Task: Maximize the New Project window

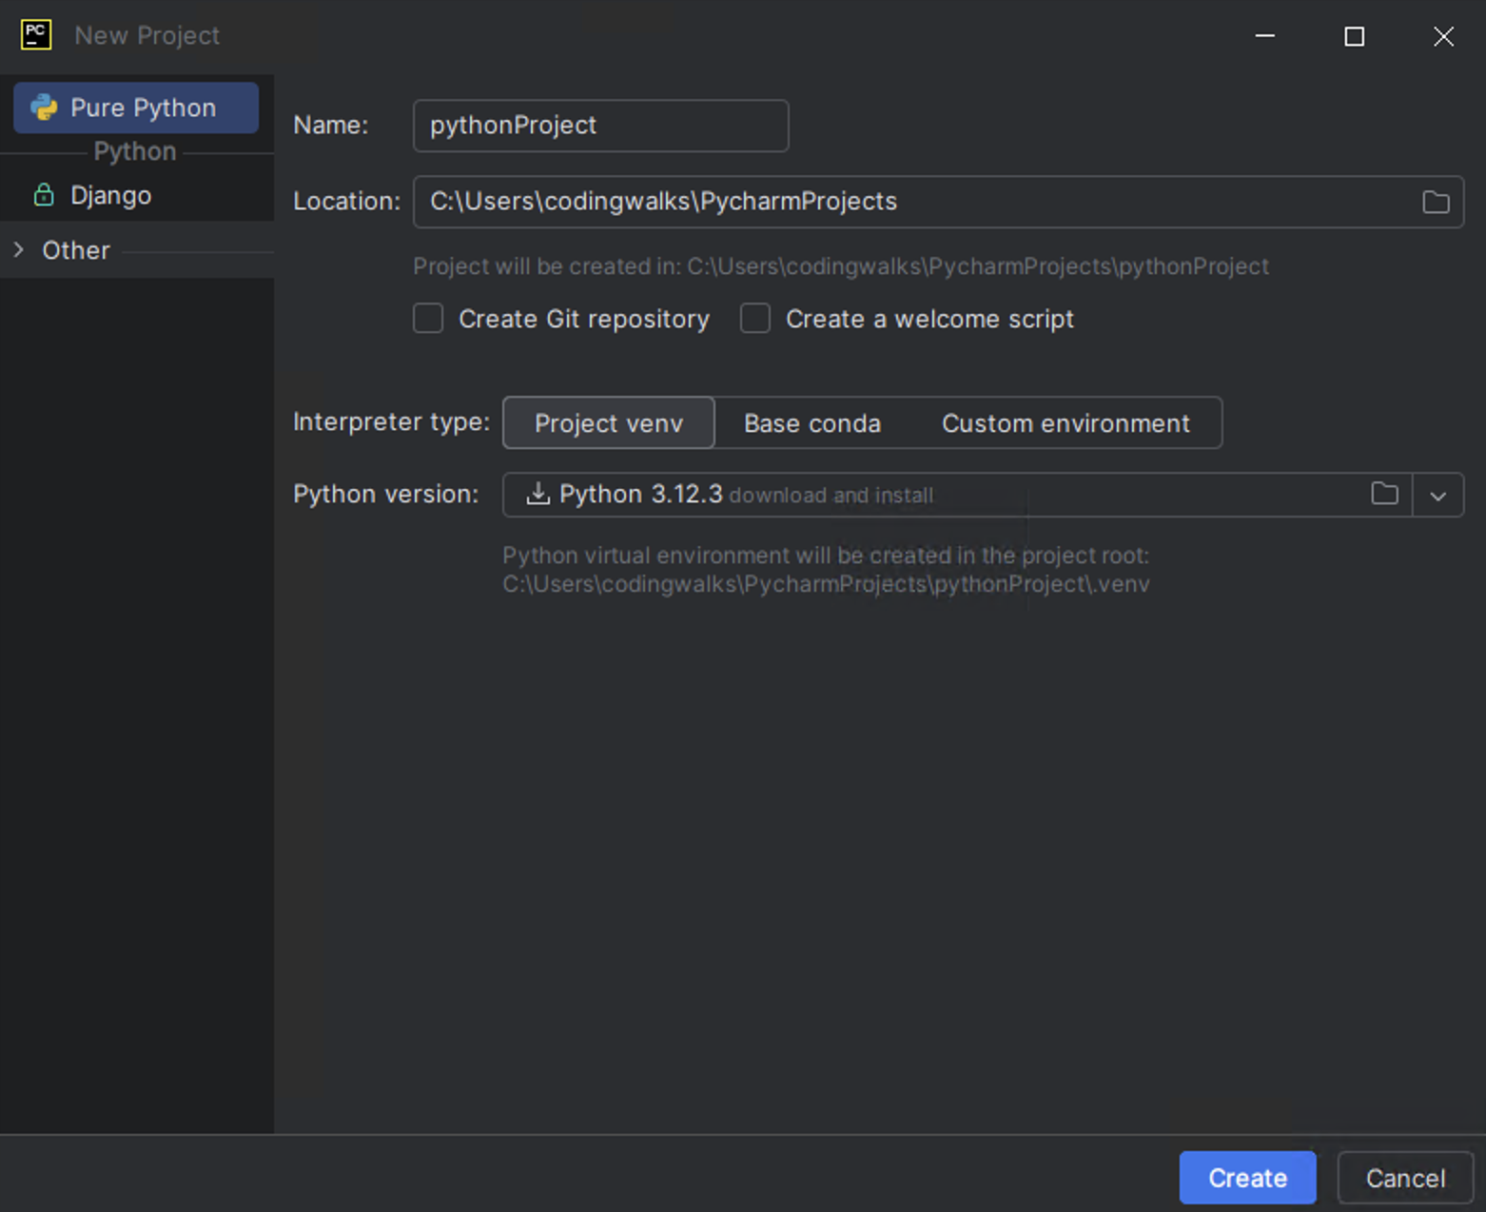Action: 1355,36
